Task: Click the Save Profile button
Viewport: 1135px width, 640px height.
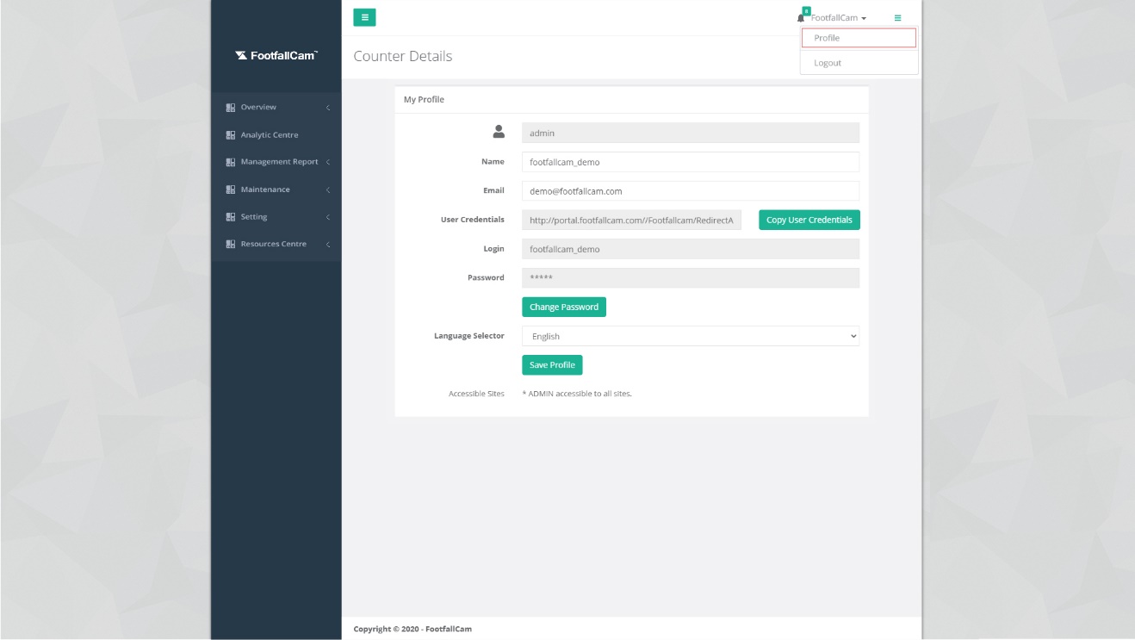Action: [x=552, y=365]
